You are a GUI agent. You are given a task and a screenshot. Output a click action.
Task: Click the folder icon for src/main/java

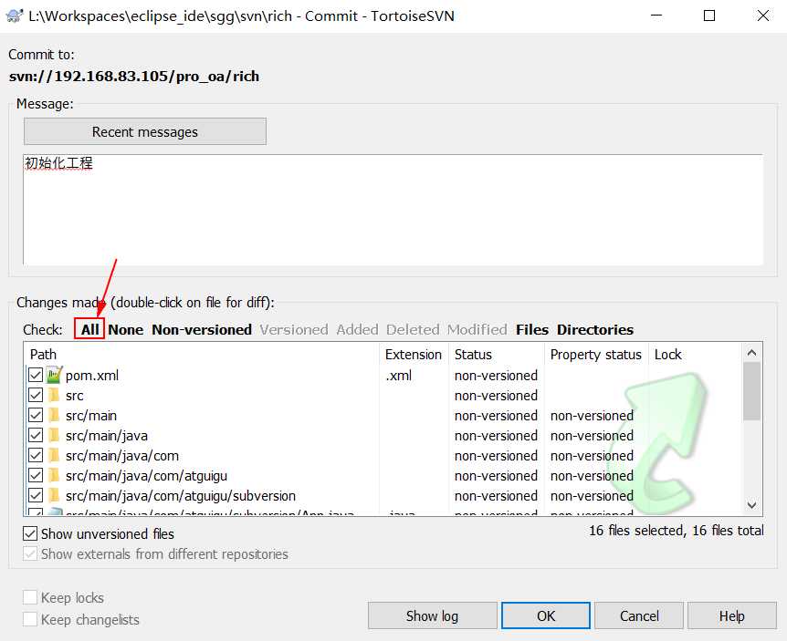coord(54,436)
